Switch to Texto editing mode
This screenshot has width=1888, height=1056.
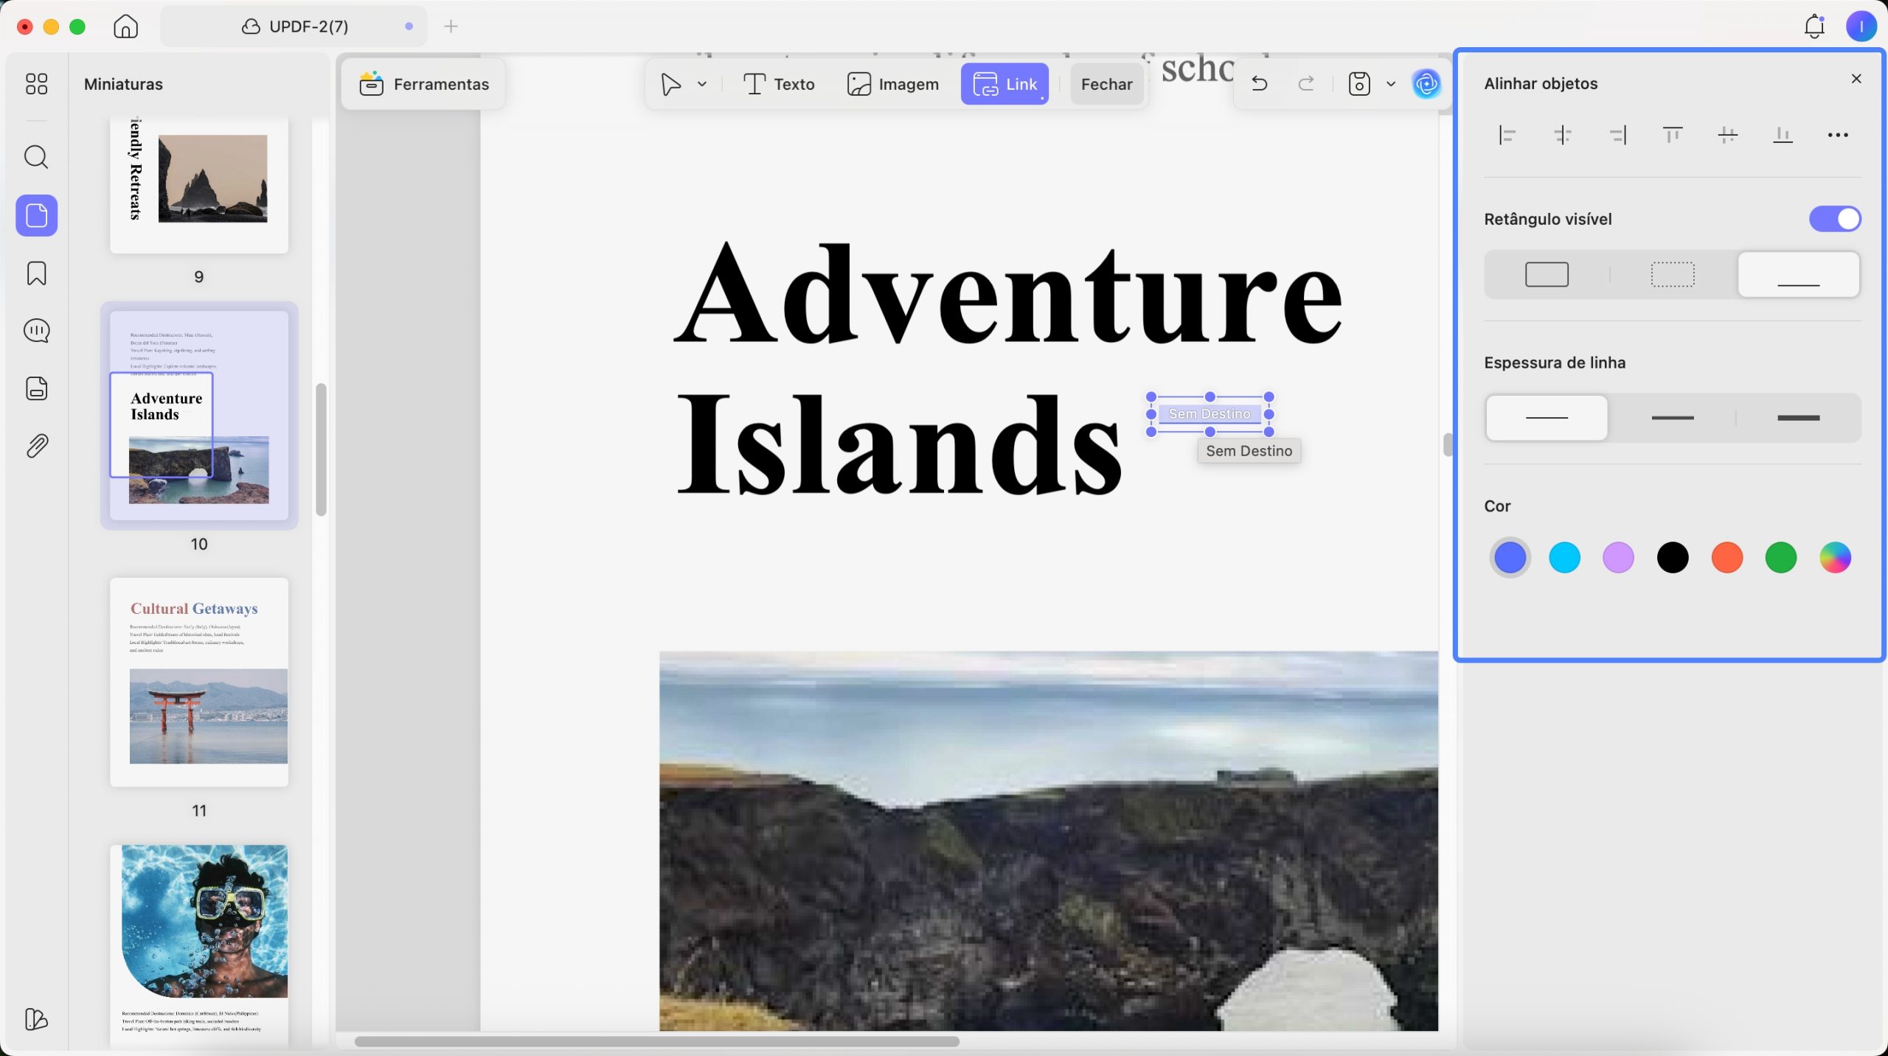[779, 84]
